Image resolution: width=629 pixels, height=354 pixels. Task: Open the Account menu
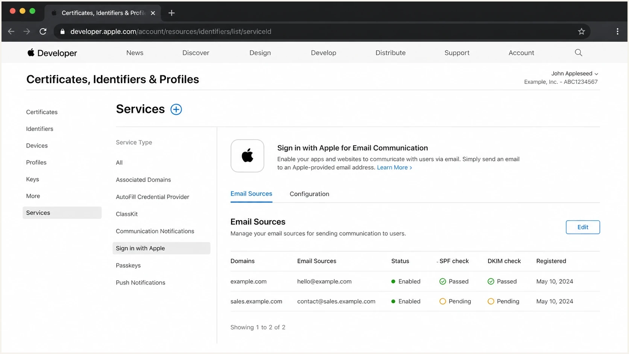pos(521,53)
